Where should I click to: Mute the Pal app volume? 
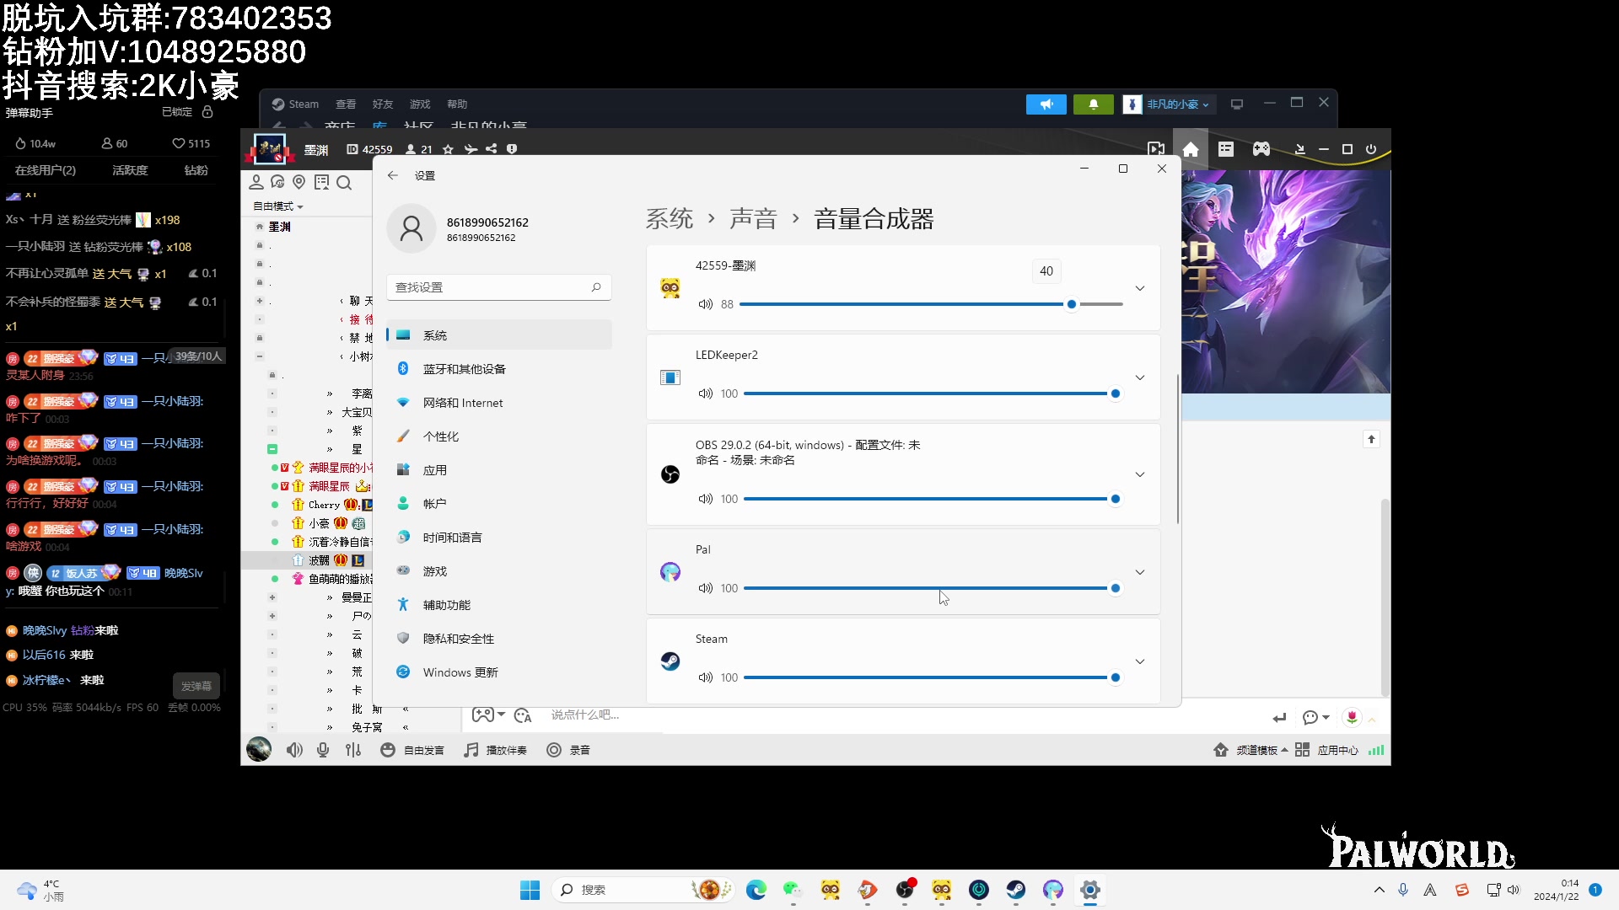[705, 588]
